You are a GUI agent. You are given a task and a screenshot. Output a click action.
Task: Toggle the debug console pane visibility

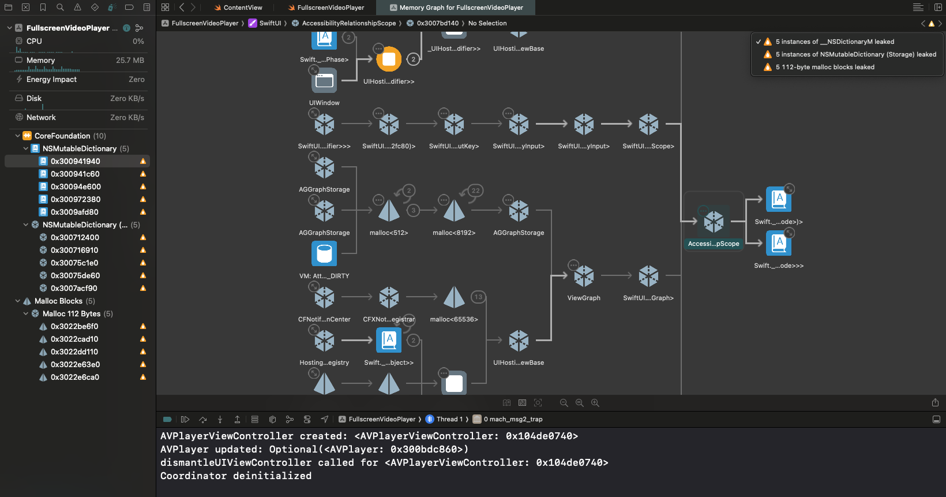coord(936,419)
